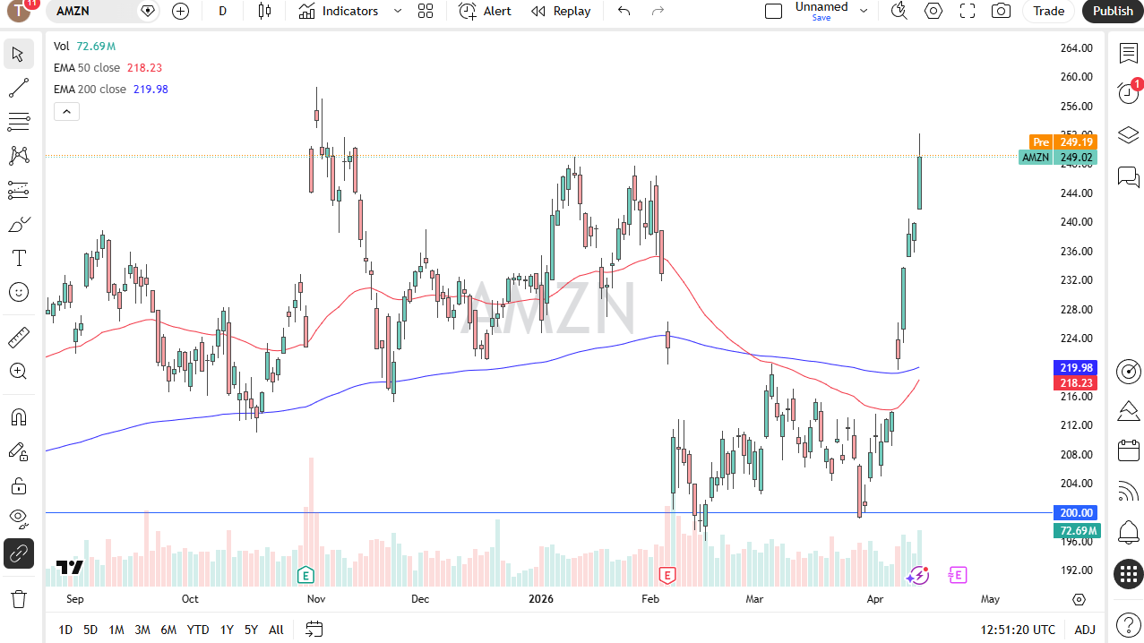Select the brush drawing tool
This screenshot has height=643, width=1144.
(x=18, y=224)
